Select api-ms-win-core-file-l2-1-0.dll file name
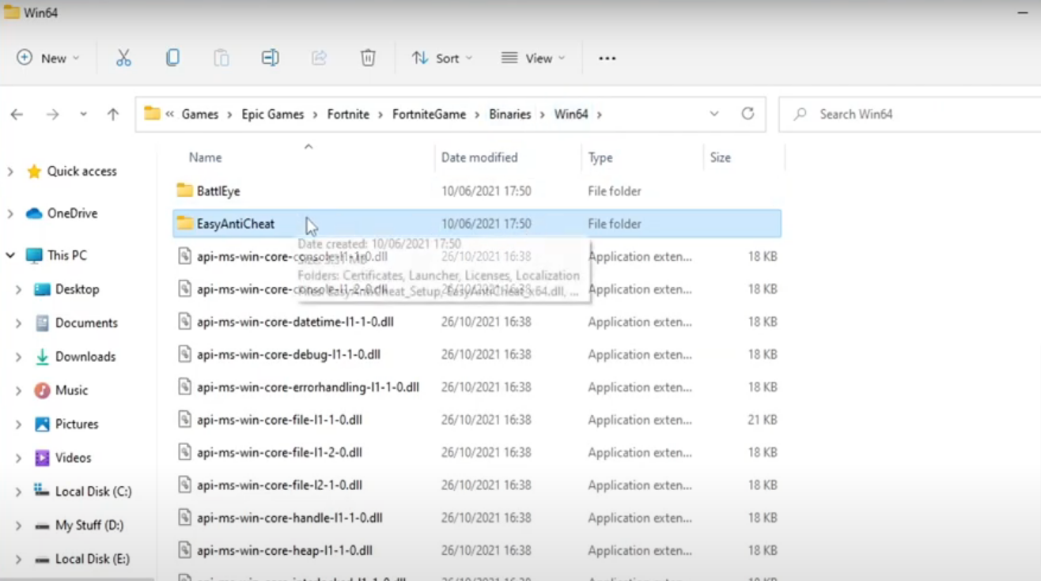Screen dimensions: 1041x581 (x=279, y=485)
